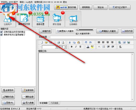Image resolution: width=136 pixels, height=110 pixels.
Task: Select the 标准编辑 editor tab
Action: coord(44,103)
